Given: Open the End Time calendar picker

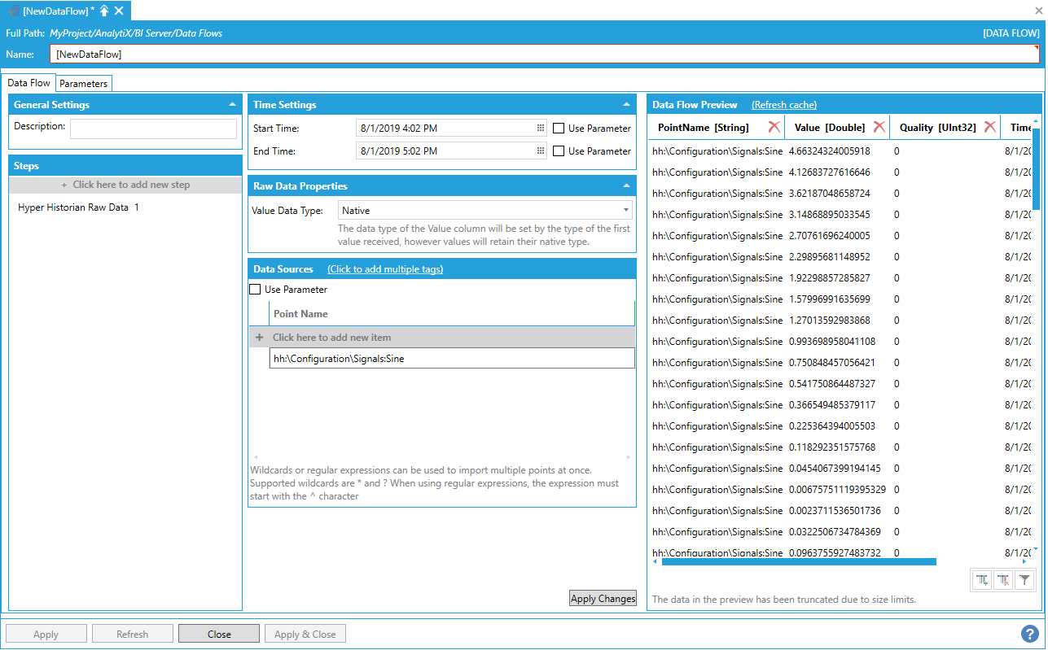Looking at the screenshot, I should (x=540, y=151).
